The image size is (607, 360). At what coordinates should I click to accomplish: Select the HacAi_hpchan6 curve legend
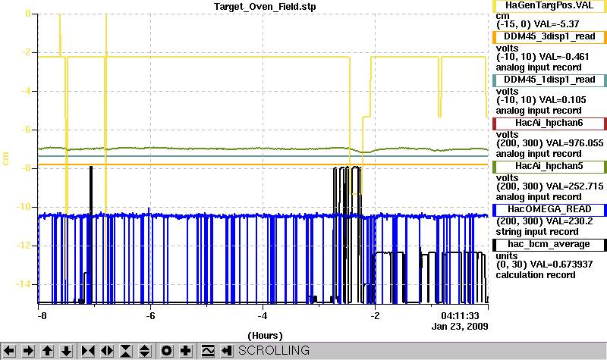click(x=549, y=124)
